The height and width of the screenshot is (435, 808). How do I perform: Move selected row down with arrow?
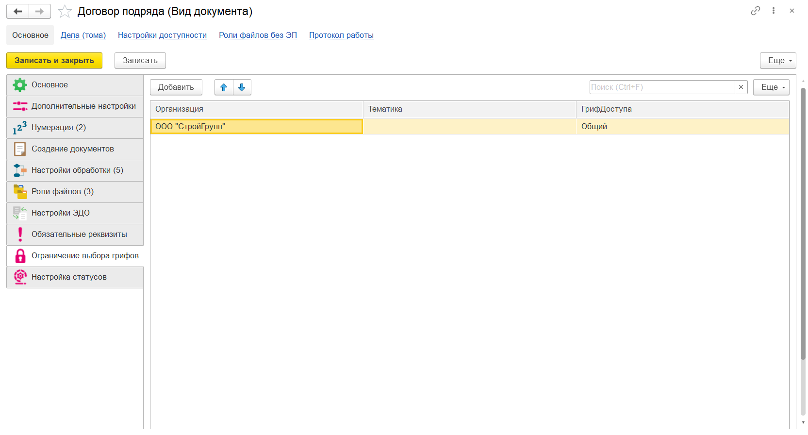pos(242,87)
